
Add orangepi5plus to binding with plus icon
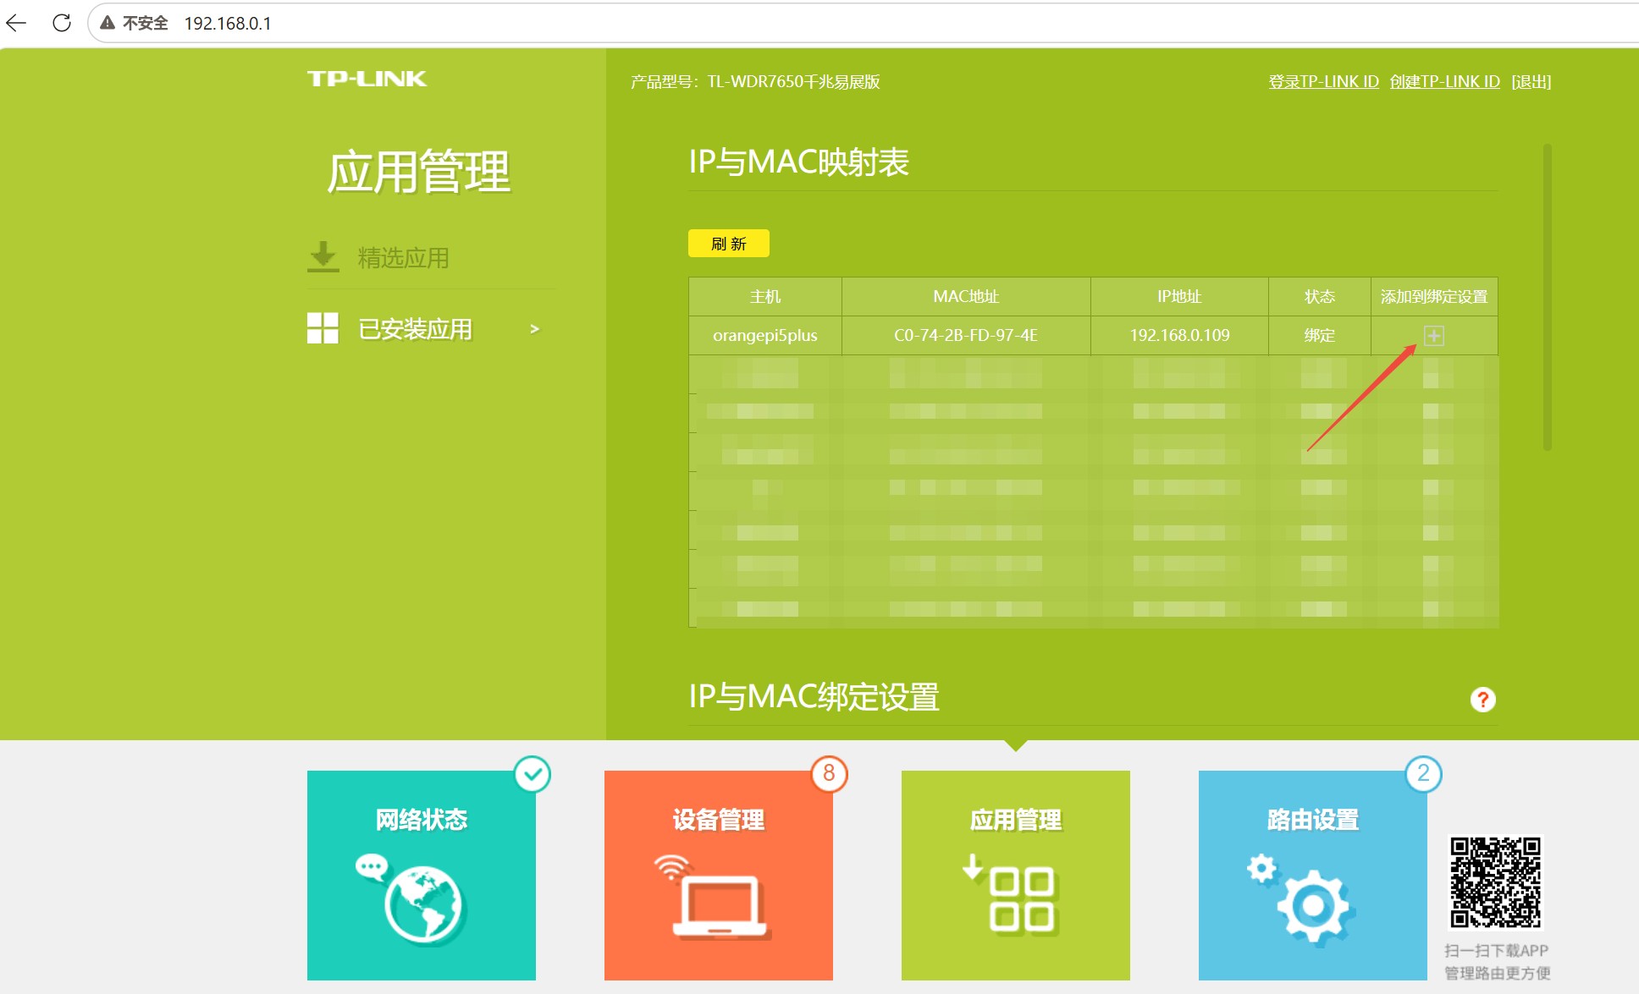coord(1433,336)
